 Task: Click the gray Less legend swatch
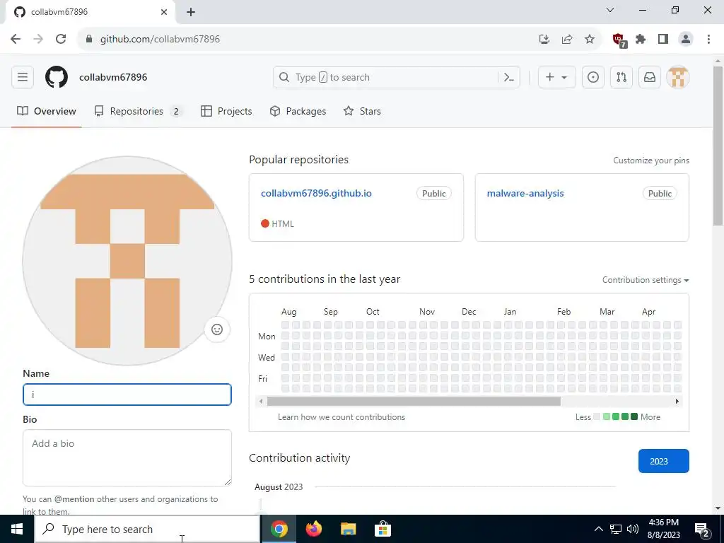[597, 416]
